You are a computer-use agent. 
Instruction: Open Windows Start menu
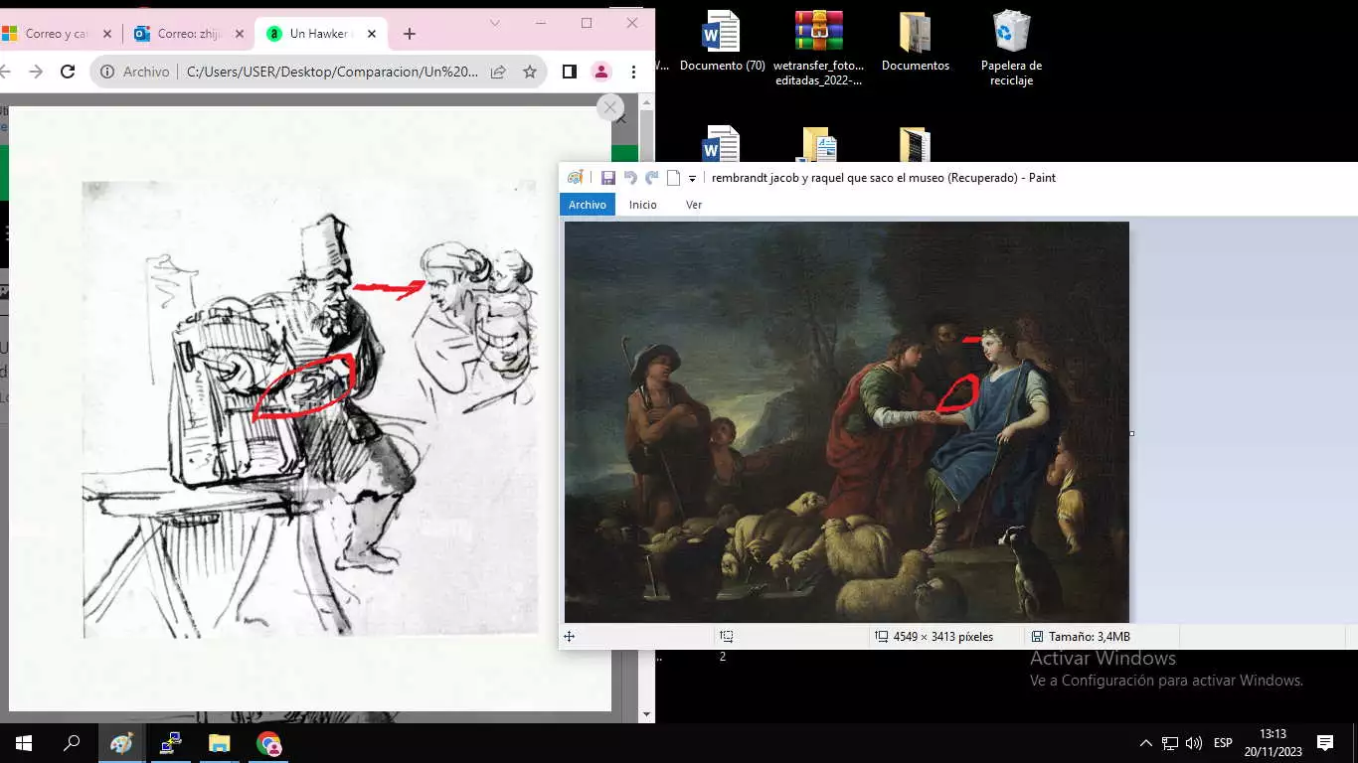click(24, 742)
